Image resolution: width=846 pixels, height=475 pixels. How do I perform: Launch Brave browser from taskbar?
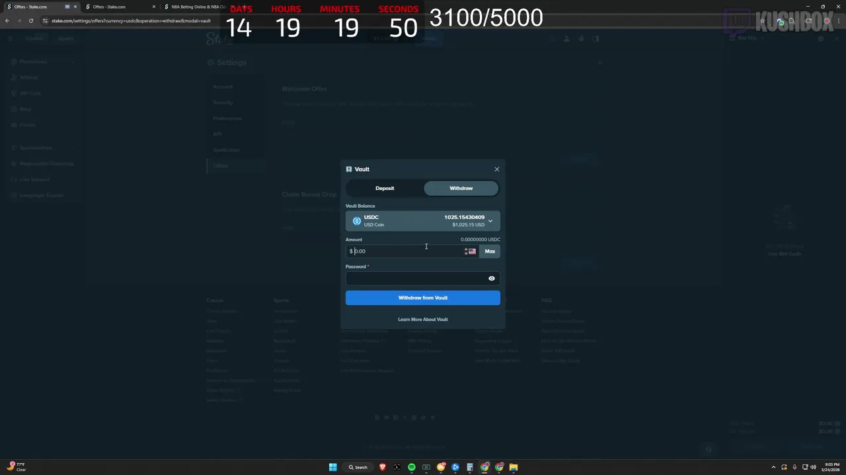point(383,467)
